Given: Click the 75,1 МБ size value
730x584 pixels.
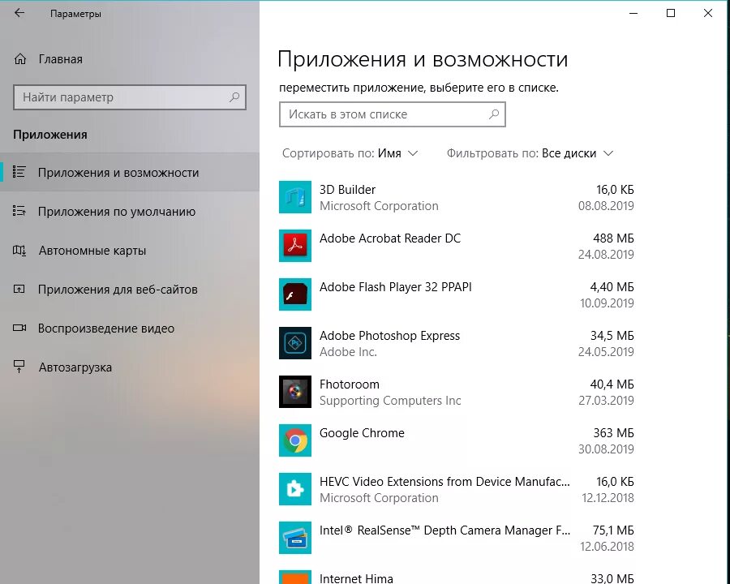Looking at the screenshot, I should pos(613,530).
